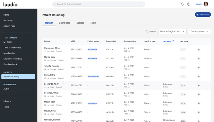Open Activity Feed in the sidebar
214x122 pixels.
[x=9, y=26]
